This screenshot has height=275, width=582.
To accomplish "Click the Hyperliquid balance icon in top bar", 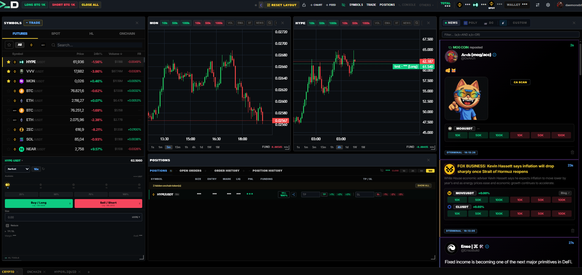I will tap(476, 5).
